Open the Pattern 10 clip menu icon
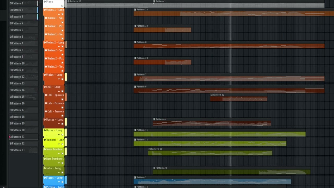The width and height of the screenshot is (334, 188). (150, 149)
